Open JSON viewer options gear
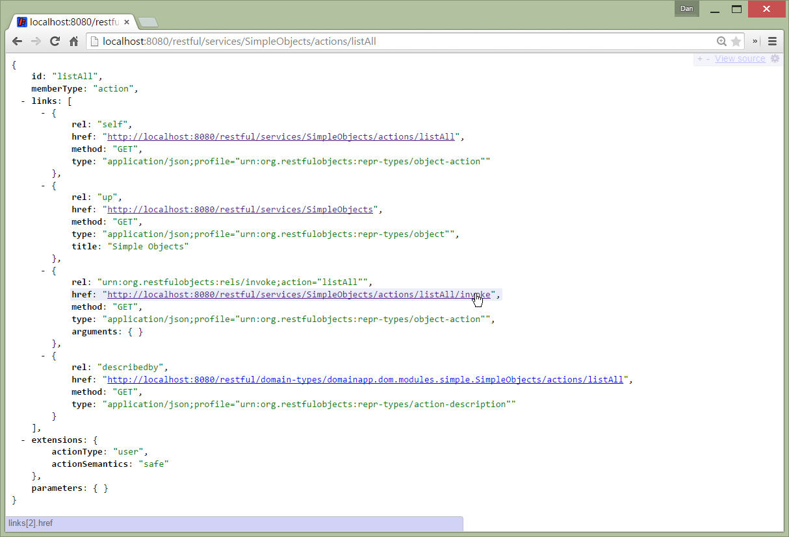The width and height of the screenshot is (789, 537). [775, 58]
